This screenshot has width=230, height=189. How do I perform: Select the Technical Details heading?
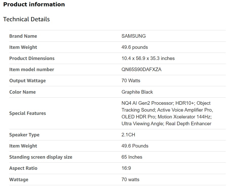26,19
